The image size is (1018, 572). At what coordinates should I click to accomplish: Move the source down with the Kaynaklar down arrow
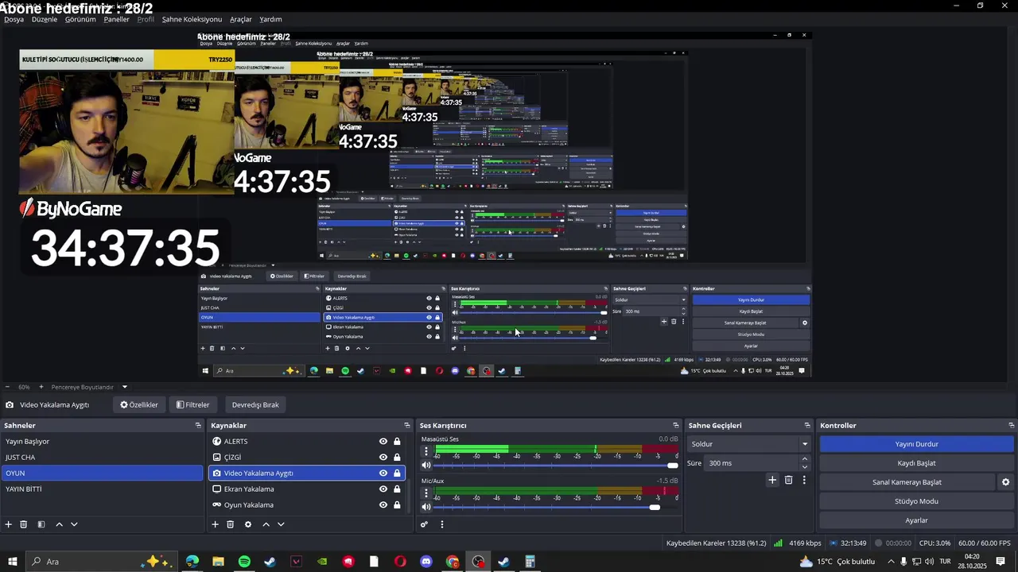[x=281, y=524]
